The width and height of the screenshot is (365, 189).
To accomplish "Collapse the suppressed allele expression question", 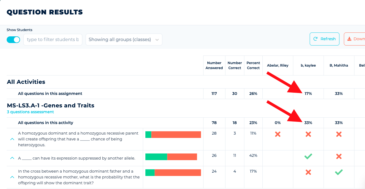I will pos(12,158).
